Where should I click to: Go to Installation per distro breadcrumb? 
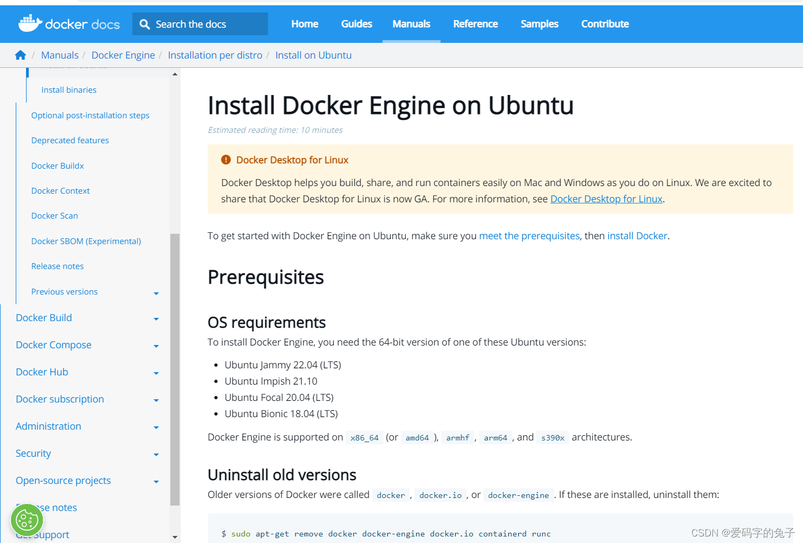[x=215, y=55]
